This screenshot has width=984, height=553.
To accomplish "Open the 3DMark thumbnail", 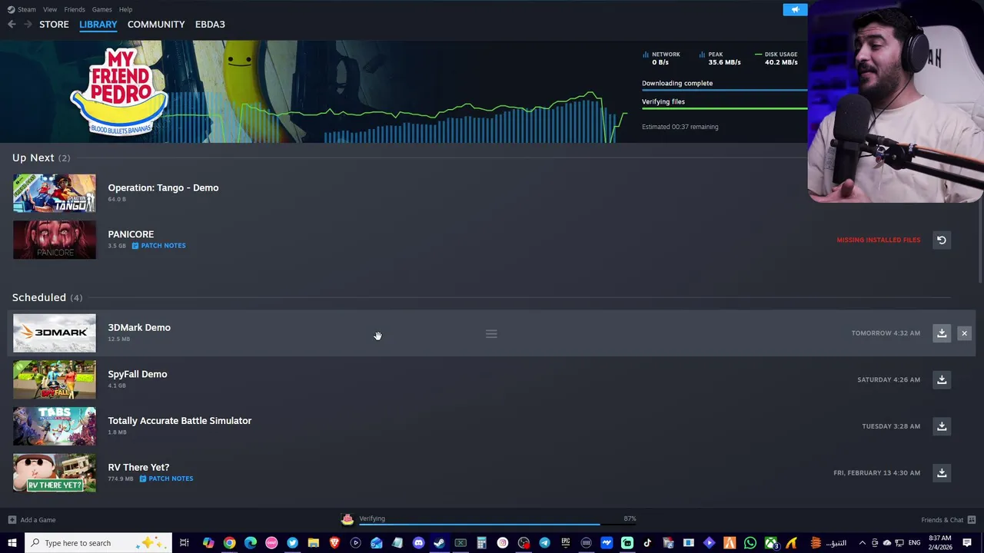I will 55,333.
